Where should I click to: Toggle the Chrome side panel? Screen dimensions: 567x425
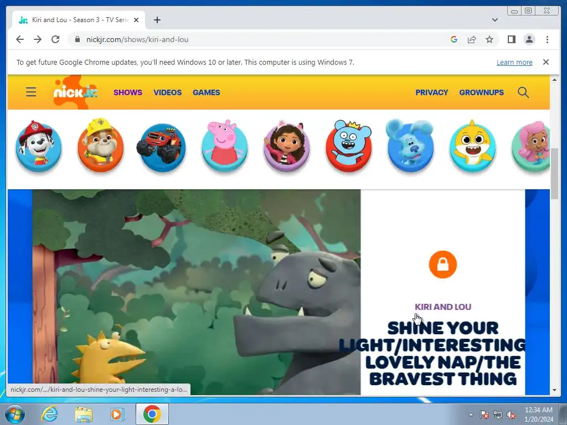[511, 39]
